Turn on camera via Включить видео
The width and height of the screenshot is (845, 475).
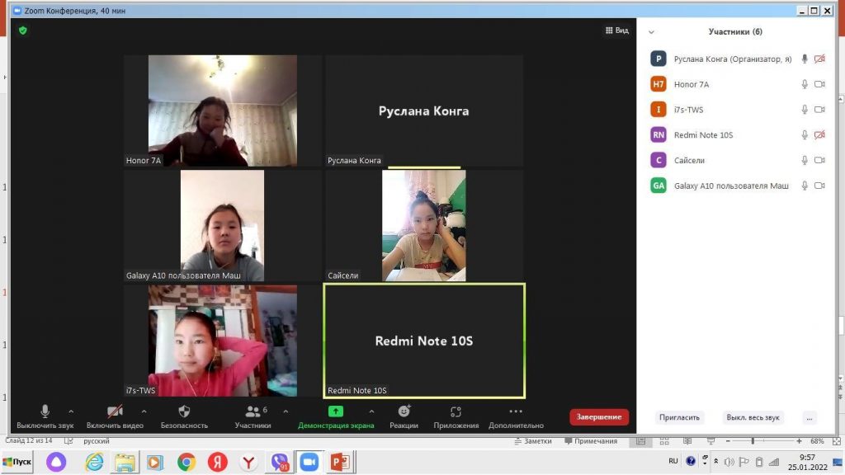(115, 411)
